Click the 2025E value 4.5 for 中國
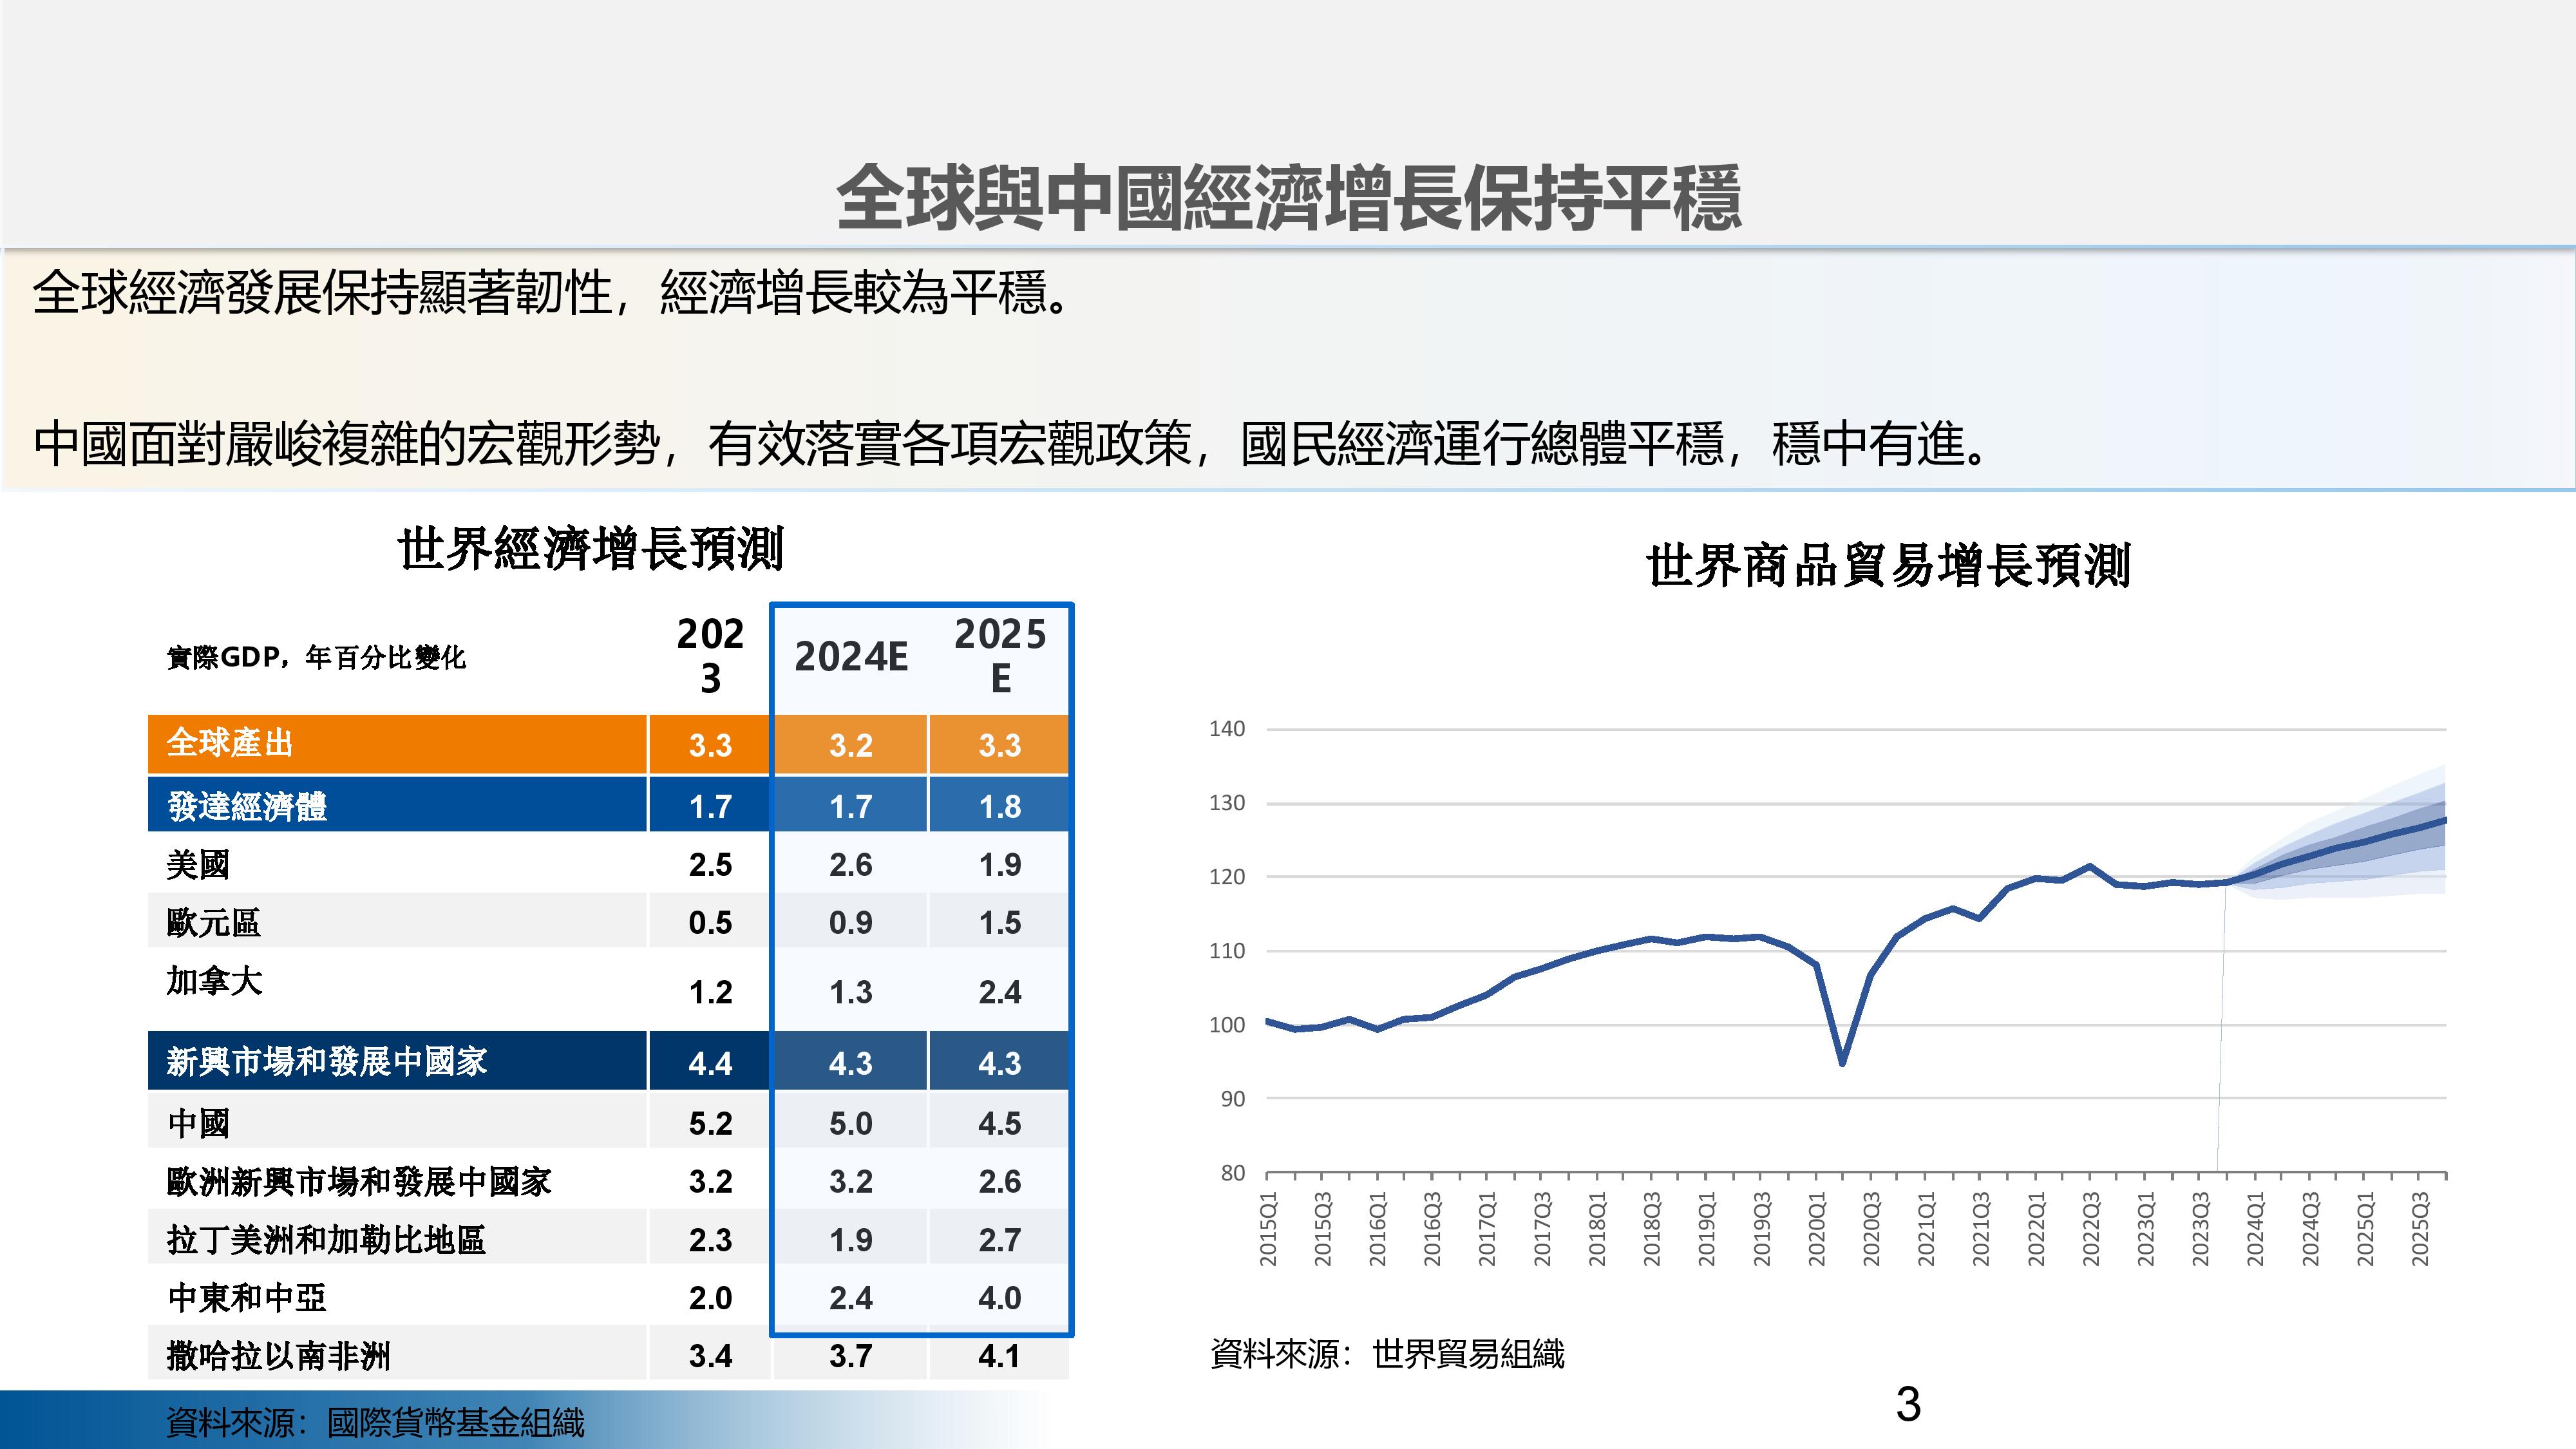This screenshot has height=1449, width=2576. 1000,1123
